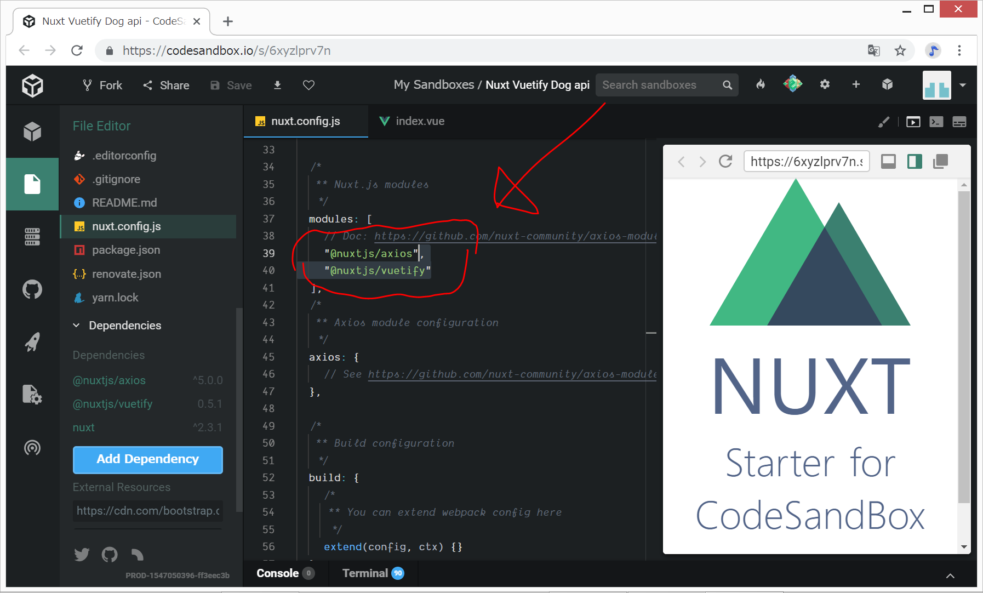983x593 pixels.
Task: Open the Live session broadcast icon
Action: pos(32,448)
